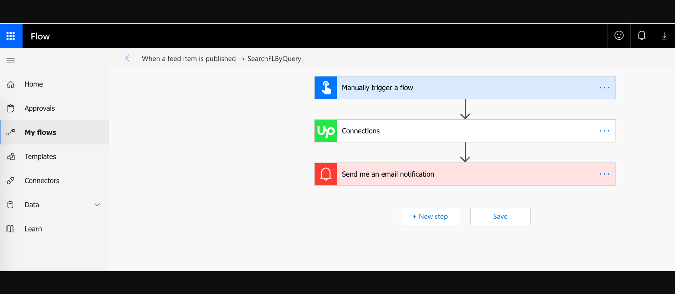675x294 pixels.
Task: Click the flow title When a feed item is published
Action: pos(221,59)
